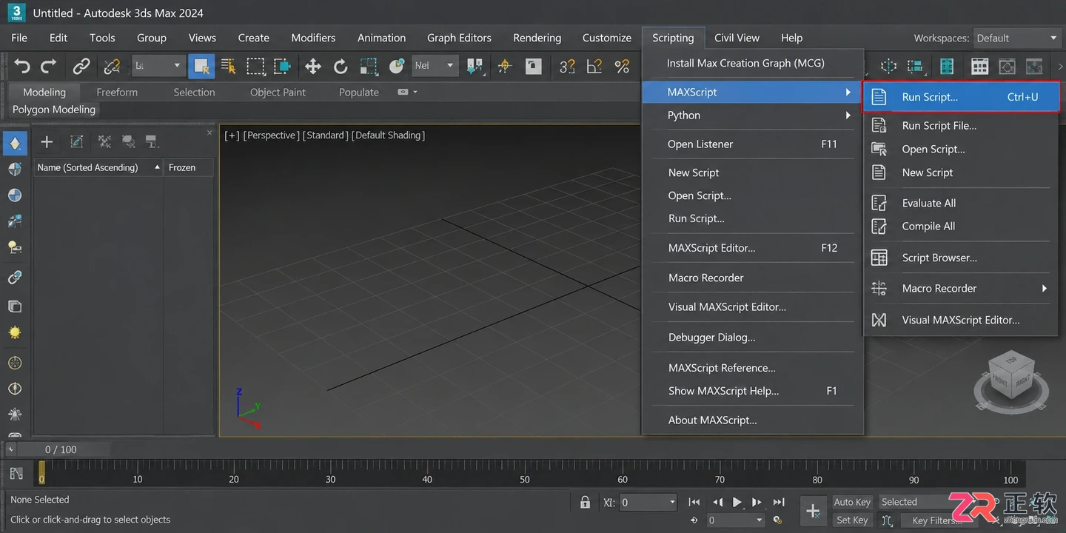Activate the Select and Scale tool
Viewport: 1066px width, 533px height.
(369, 66)
